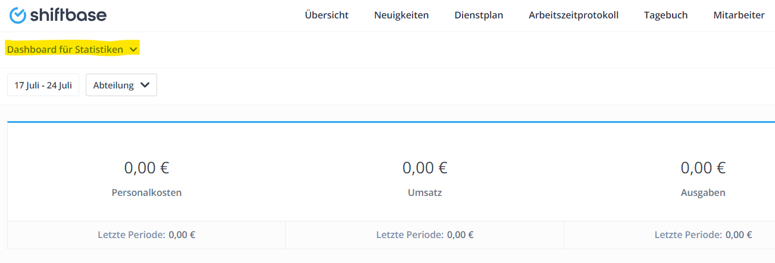Navigate to Mitarbeiter
775x263 pixels.
tap(739, 15)
